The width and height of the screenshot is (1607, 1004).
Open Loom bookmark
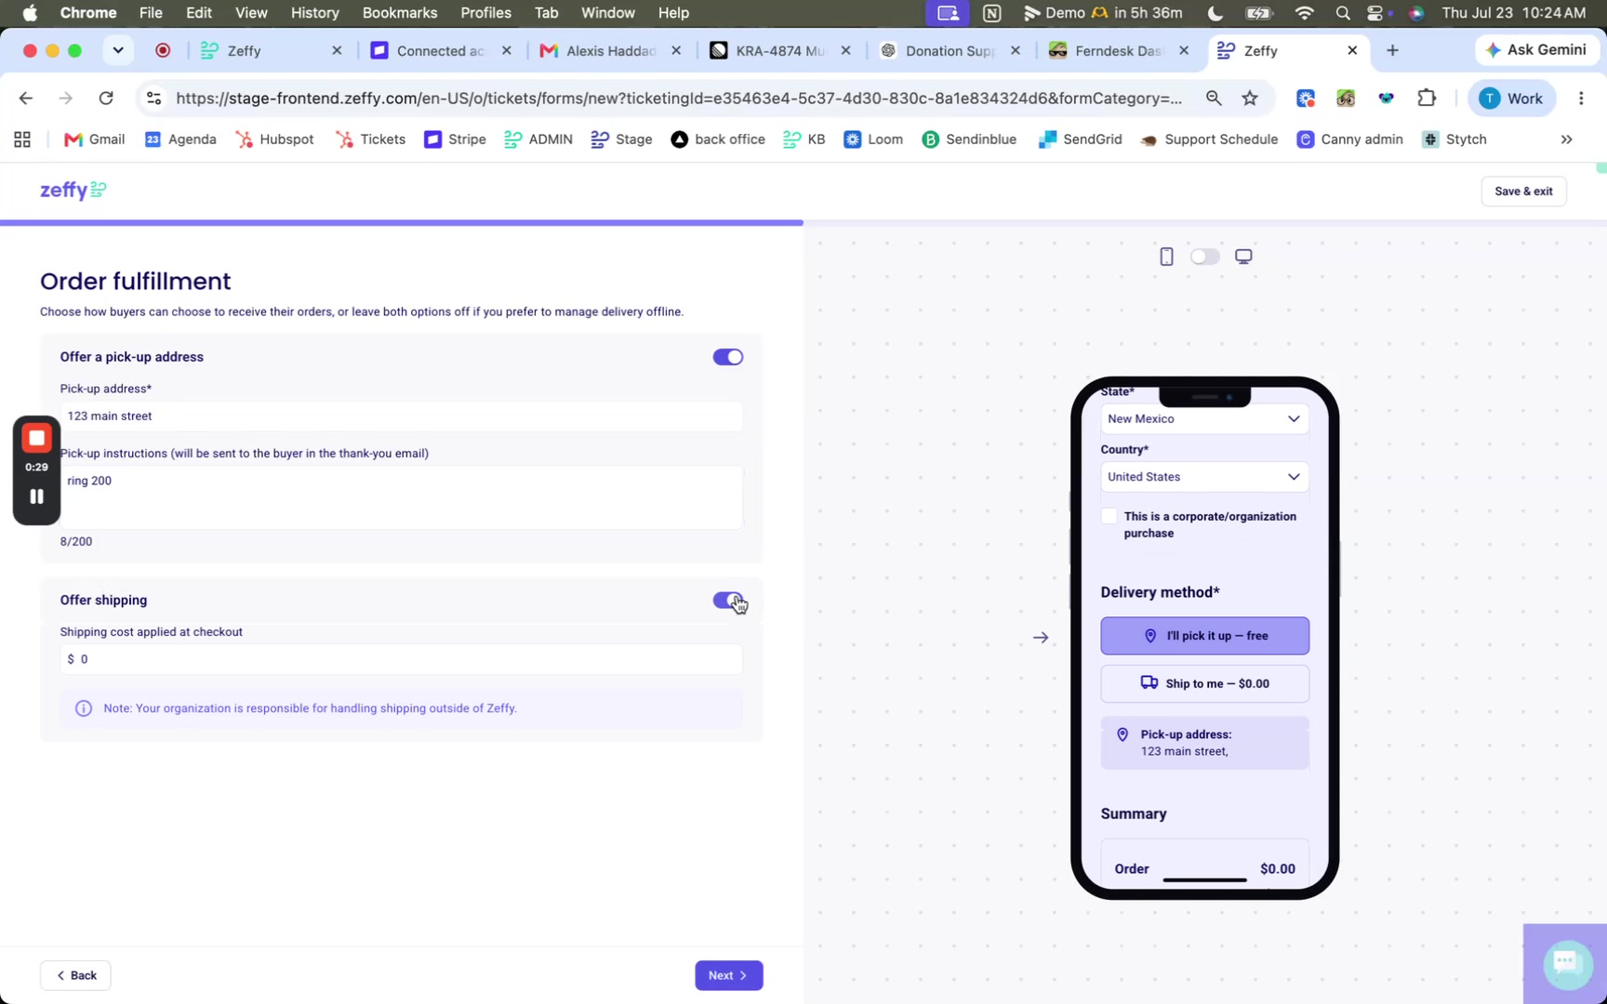(872, 139)
